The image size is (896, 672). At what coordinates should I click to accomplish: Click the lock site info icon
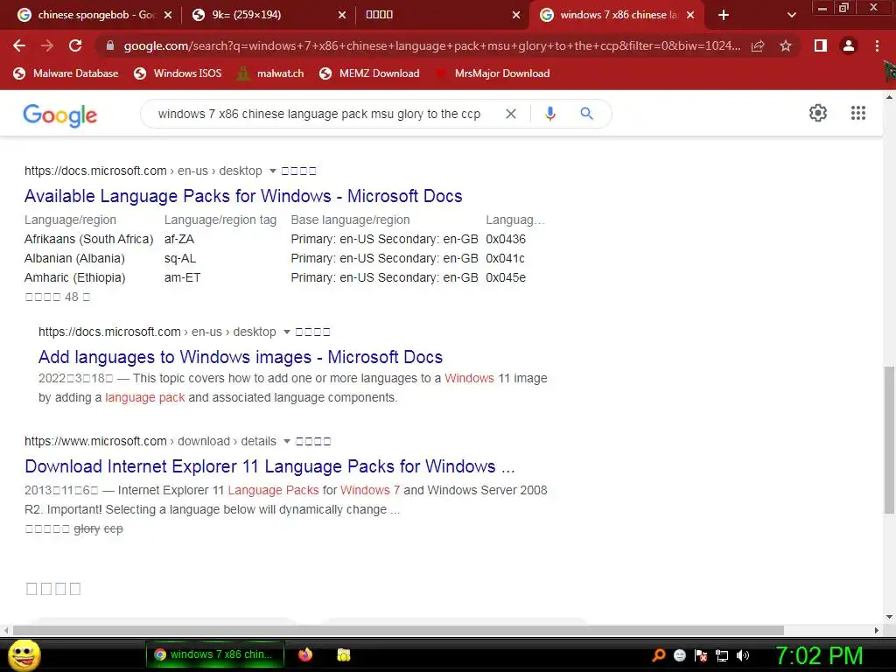[110, 45]
